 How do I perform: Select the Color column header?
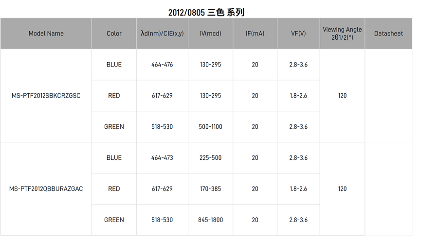114,34
